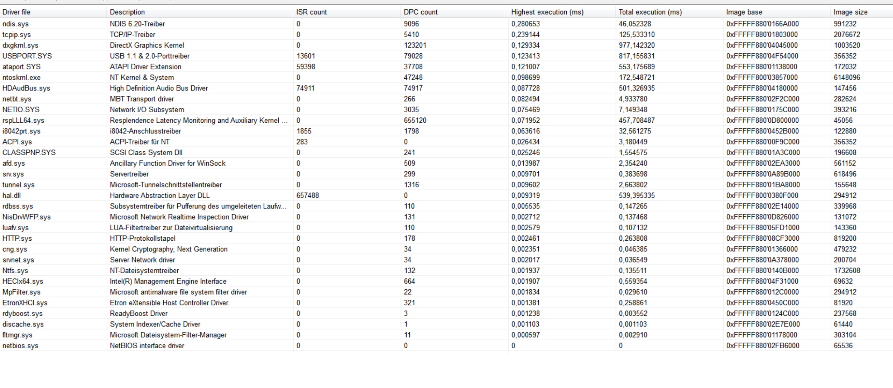Click the ISR count column header
This screenshot has width=893, height=388.
click(x=311, y=12)
